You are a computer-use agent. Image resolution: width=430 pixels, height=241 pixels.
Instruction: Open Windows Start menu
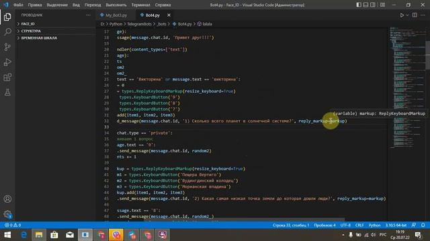coord(7,235)
